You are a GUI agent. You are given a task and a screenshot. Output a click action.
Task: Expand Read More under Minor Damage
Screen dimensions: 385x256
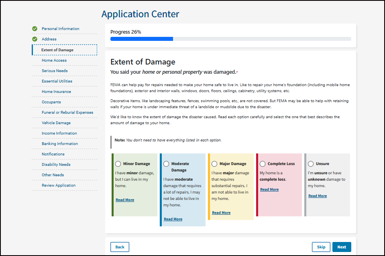point(125,200)
